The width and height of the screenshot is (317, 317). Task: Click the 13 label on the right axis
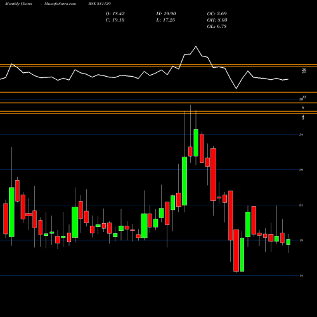pyautogui.click(x=304, y=97)
